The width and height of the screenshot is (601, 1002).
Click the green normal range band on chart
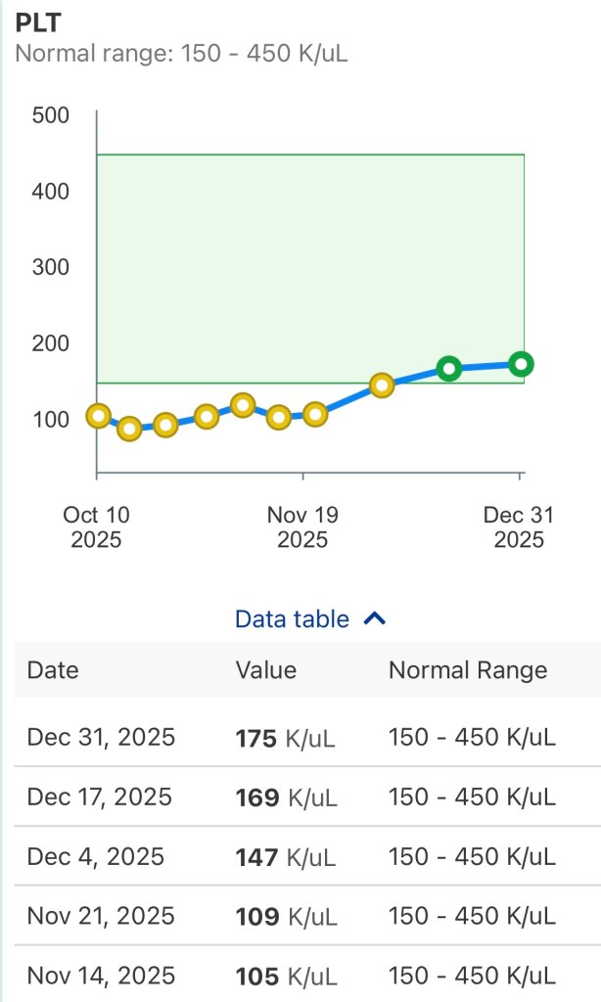click(x=313, y=264)
